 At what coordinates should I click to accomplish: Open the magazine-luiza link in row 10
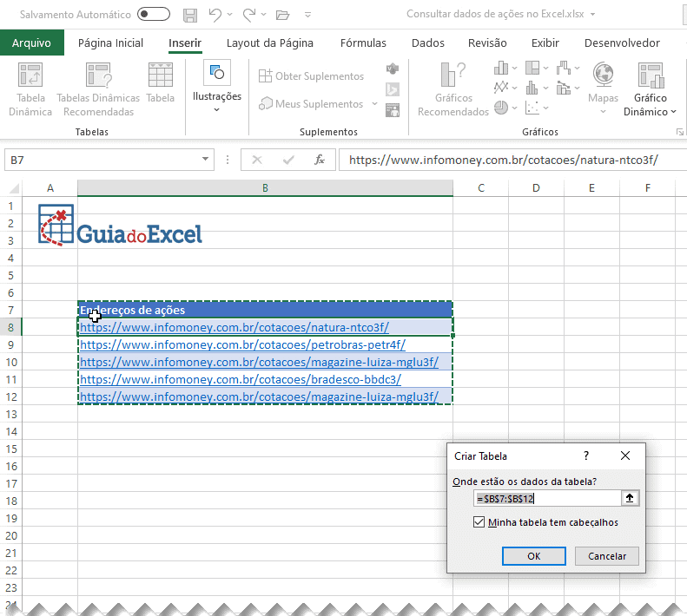pos(259,363)
